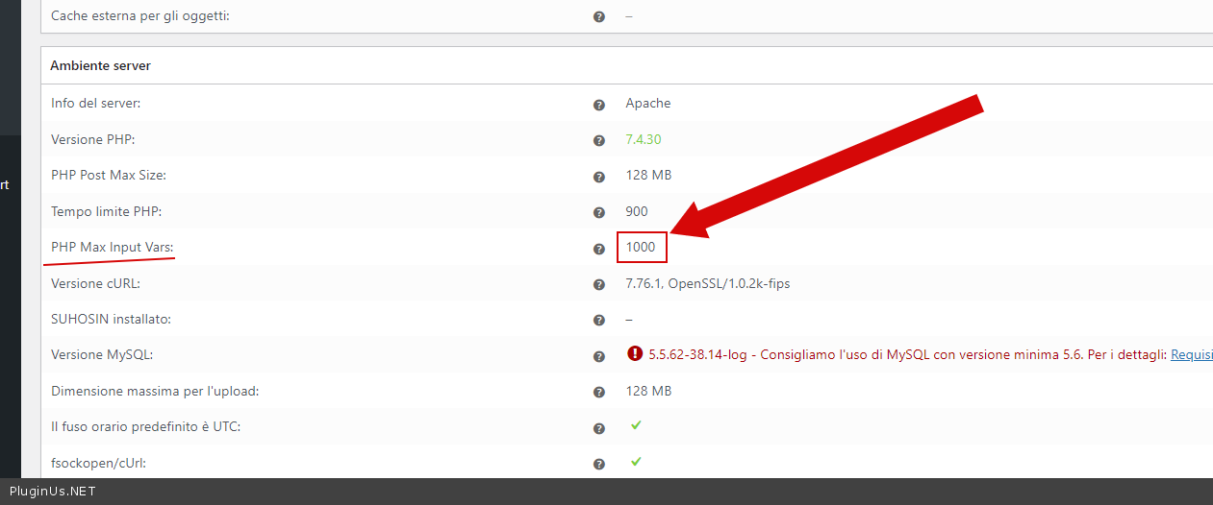Click help icon for Info del server

599,105
